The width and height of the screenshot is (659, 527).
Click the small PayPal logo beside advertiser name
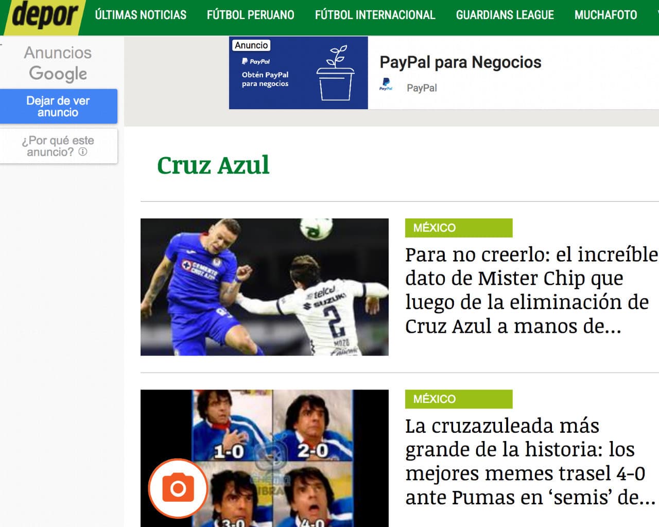(386, 84)
